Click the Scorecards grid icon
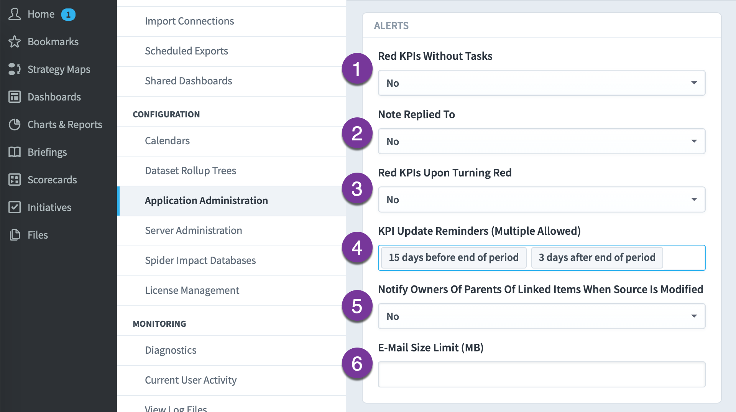736x412 pixels. click(15, 180)
